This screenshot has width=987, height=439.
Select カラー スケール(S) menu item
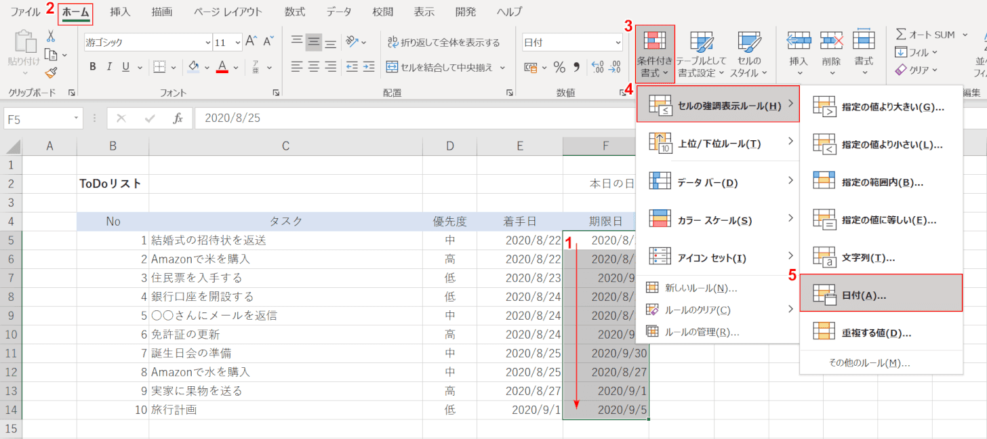719,220
